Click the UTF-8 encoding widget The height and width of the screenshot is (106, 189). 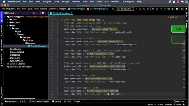click(161, 105)
